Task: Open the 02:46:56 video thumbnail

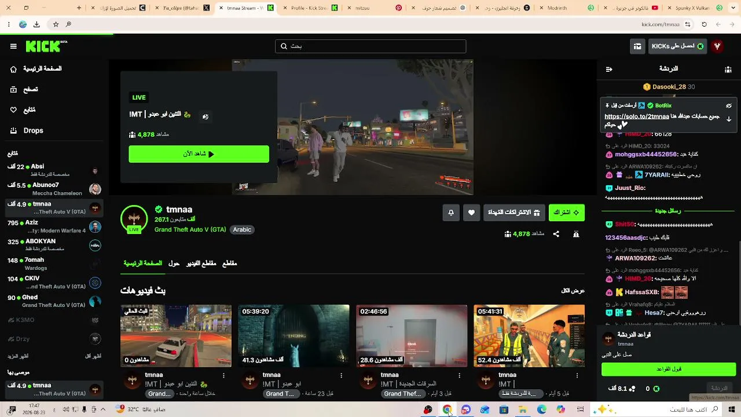Action: tap(412, 336)
